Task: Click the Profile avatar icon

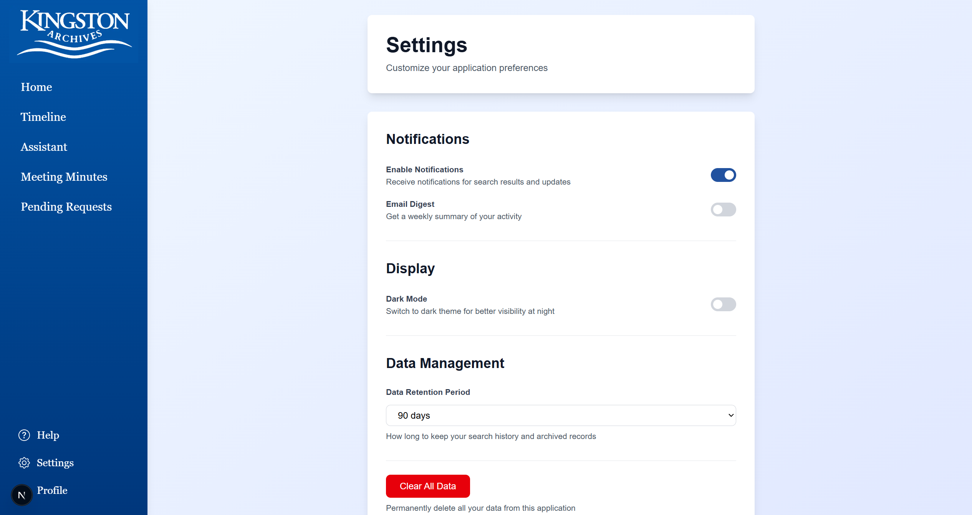Action: tap(22, 495)
